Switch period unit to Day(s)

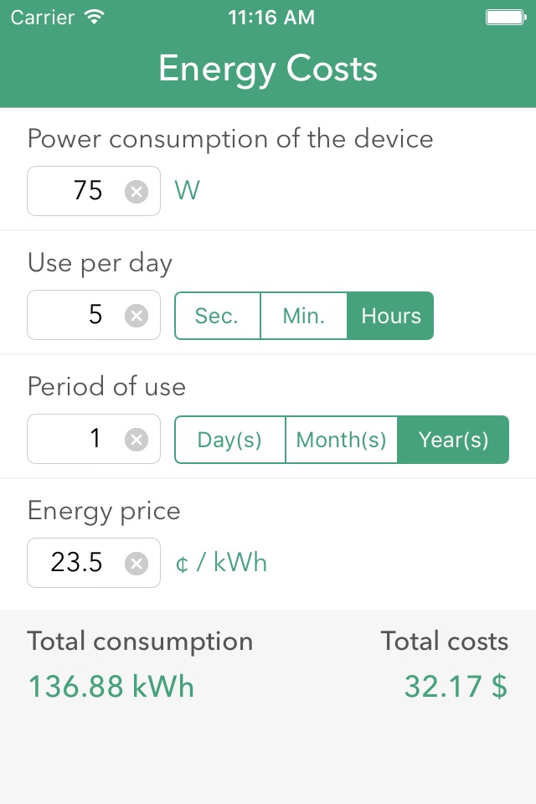tap(229, 440)
